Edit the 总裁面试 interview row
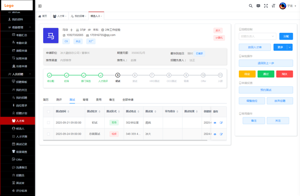This screenshot has height=196, width=300. click(221, 134)
